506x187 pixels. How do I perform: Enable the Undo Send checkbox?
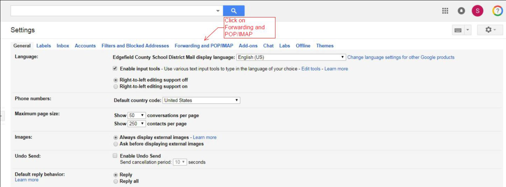(115, 156)
